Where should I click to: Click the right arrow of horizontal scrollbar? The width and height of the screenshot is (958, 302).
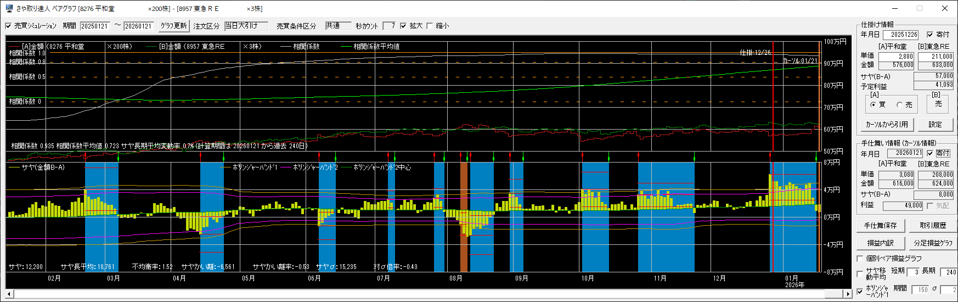click(x=847, y=294)
